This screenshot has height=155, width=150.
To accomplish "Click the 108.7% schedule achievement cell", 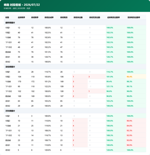I will (48, 140).
